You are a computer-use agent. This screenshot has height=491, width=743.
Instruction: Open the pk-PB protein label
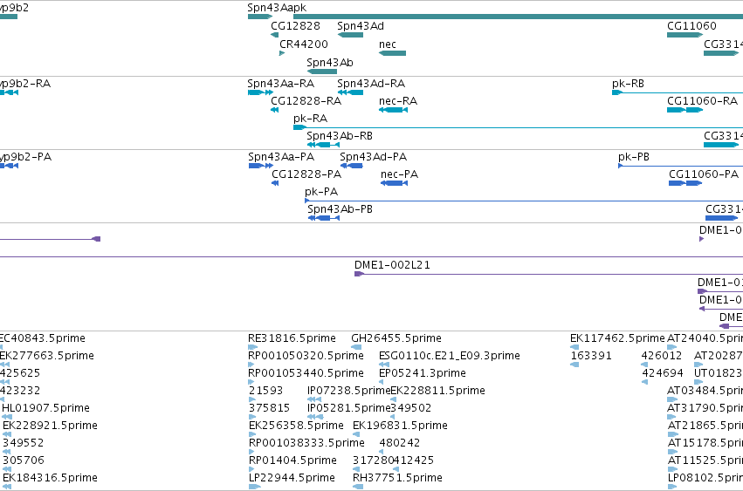point(634,157)
